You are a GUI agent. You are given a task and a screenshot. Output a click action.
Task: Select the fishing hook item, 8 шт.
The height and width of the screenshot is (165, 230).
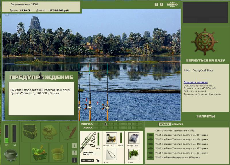[x=111, y=154]
